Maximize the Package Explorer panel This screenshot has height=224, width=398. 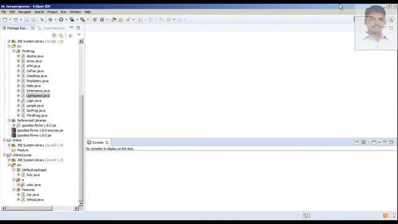pyautogui.click(x=78, y=28)
